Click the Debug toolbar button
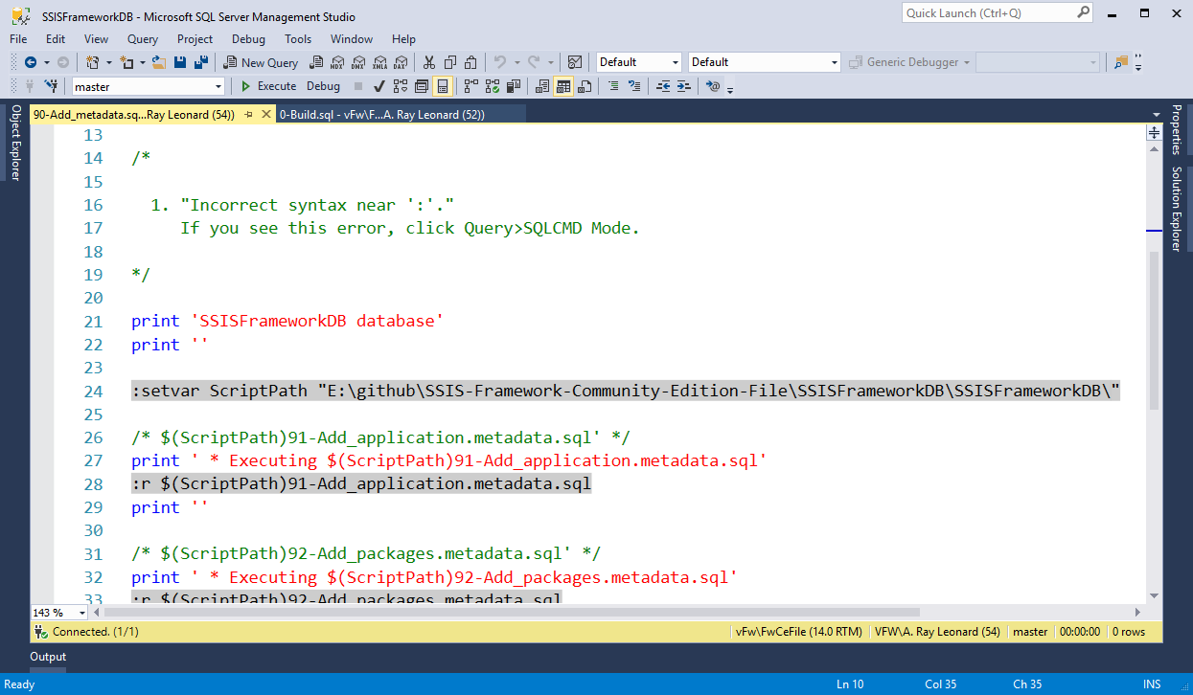This screenshot has height=695, width=1193. (x=323, y=86)
